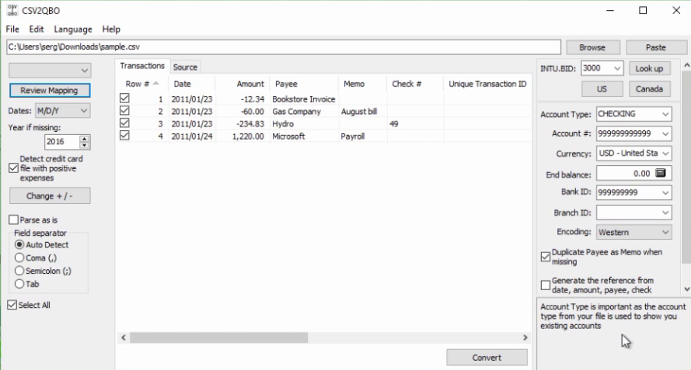The width and height of the screenshot is (691, 370).
Task: Increase the Year if missing value
Action: coord(84,139)
